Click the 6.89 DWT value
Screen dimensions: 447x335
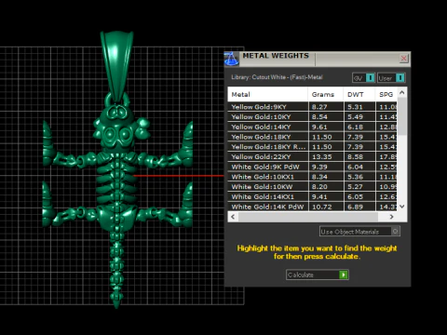click(x=355, y=207)
